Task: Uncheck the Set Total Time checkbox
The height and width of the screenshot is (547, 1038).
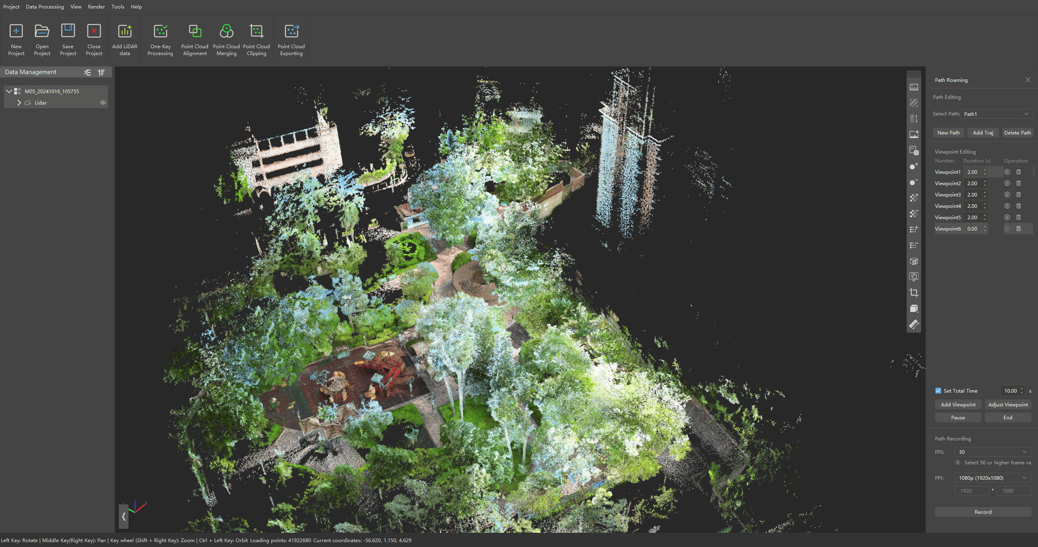Action: point(938,391)
